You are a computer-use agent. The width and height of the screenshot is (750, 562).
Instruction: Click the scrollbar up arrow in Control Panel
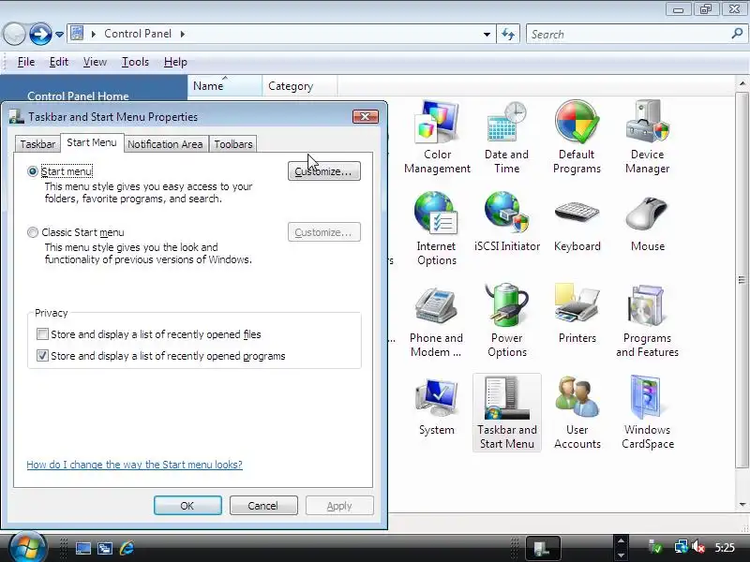[742, 83]
